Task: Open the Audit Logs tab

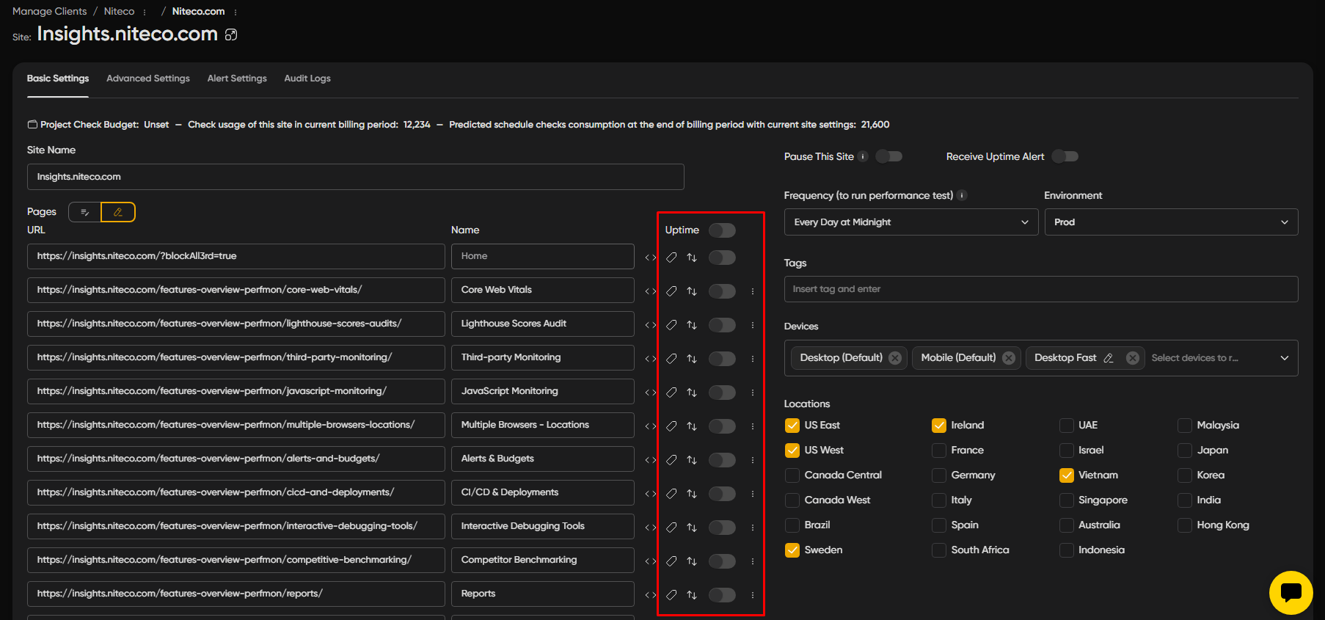Action: click(307, 79)
